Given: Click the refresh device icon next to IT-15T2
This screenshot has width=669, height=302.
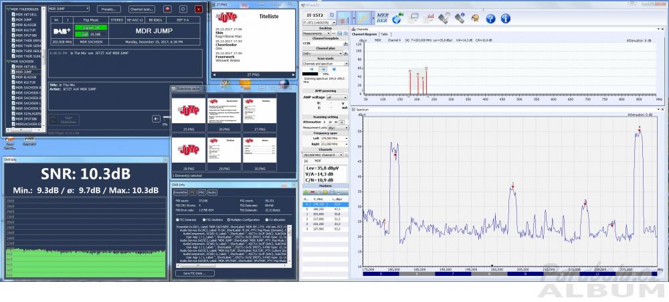Looking at the screenshot, I should pos(332,15).
